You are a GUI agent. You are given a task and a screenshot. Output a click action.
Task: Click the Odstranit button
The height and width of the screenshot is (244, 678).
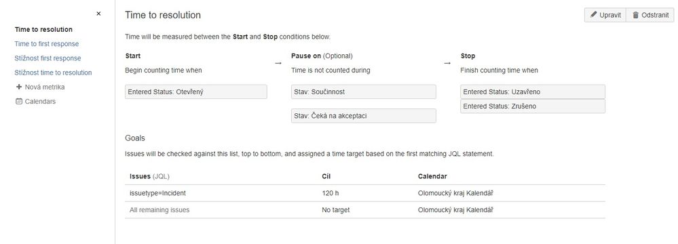tap(650, 15)
